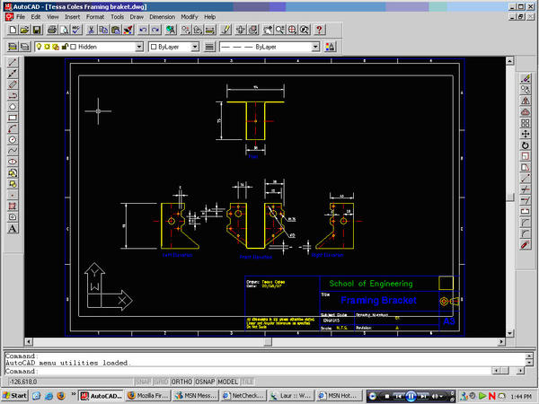This screenshot has width=539, height=404.
Task: Click the Command line input field
Action: [x=248, y=371]
